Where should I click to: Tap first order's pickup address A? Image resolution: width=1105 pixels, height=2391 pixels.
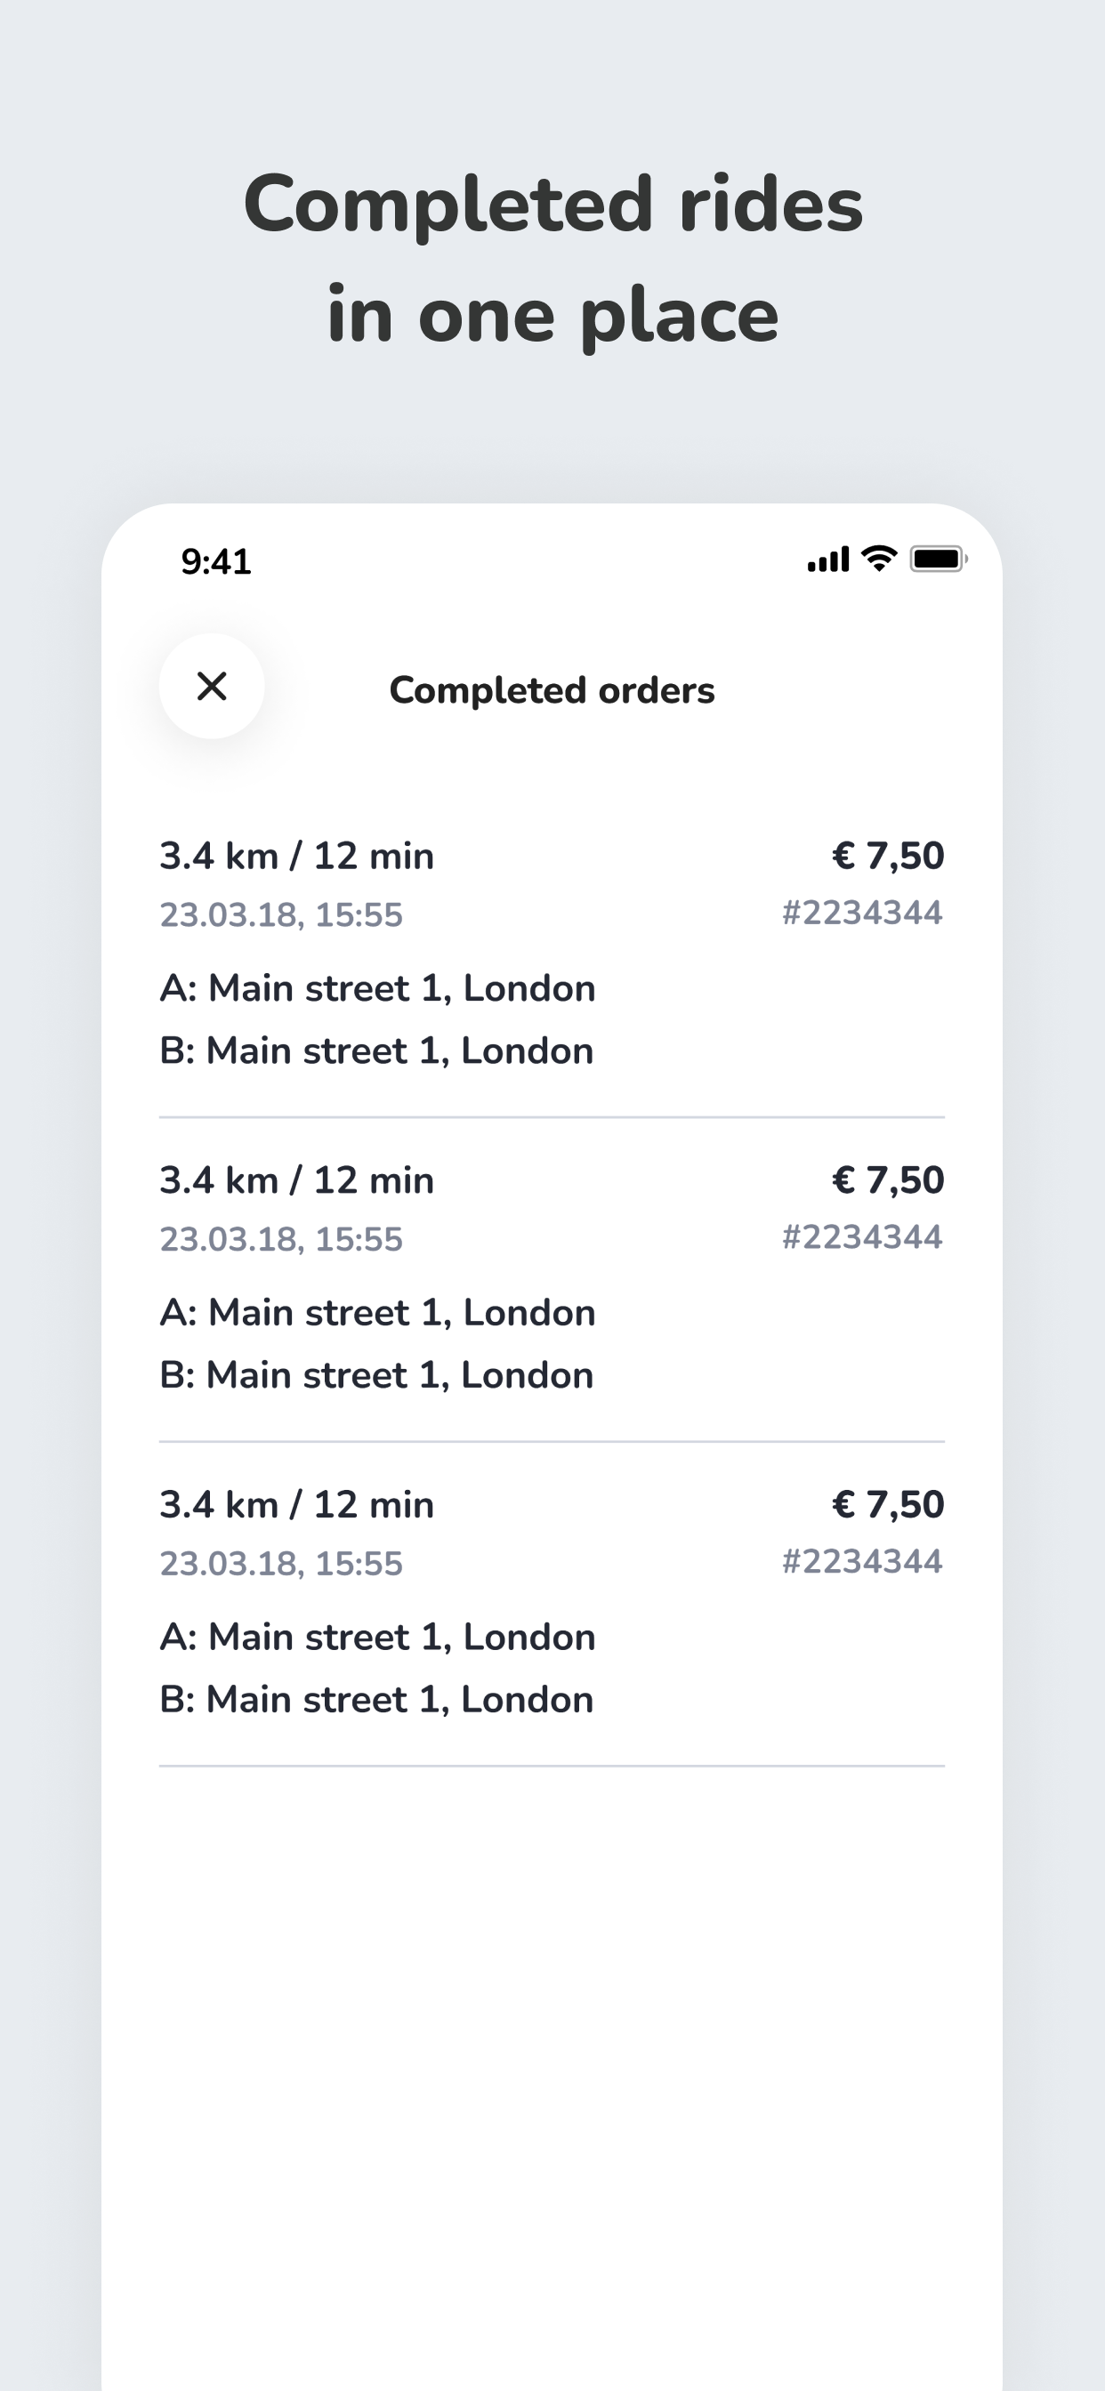378,988
